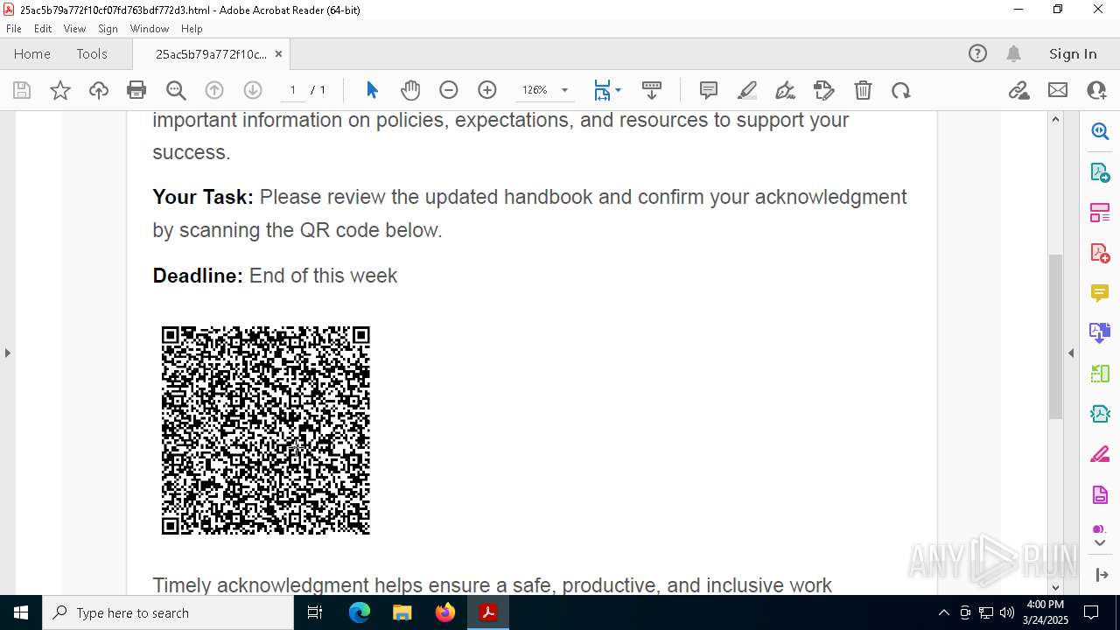Open Windows Start menu
The height and width of the screenshot is (630, 1120).
tap(21, 612)
